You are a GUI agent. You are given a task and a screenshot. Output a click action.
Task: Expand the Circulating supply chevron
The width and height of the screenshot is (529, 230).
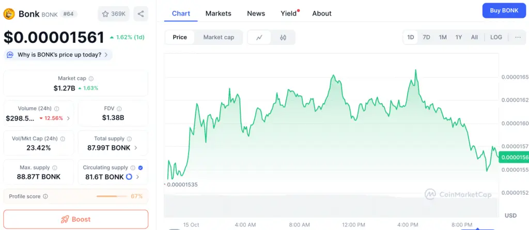tap(138, 177)
